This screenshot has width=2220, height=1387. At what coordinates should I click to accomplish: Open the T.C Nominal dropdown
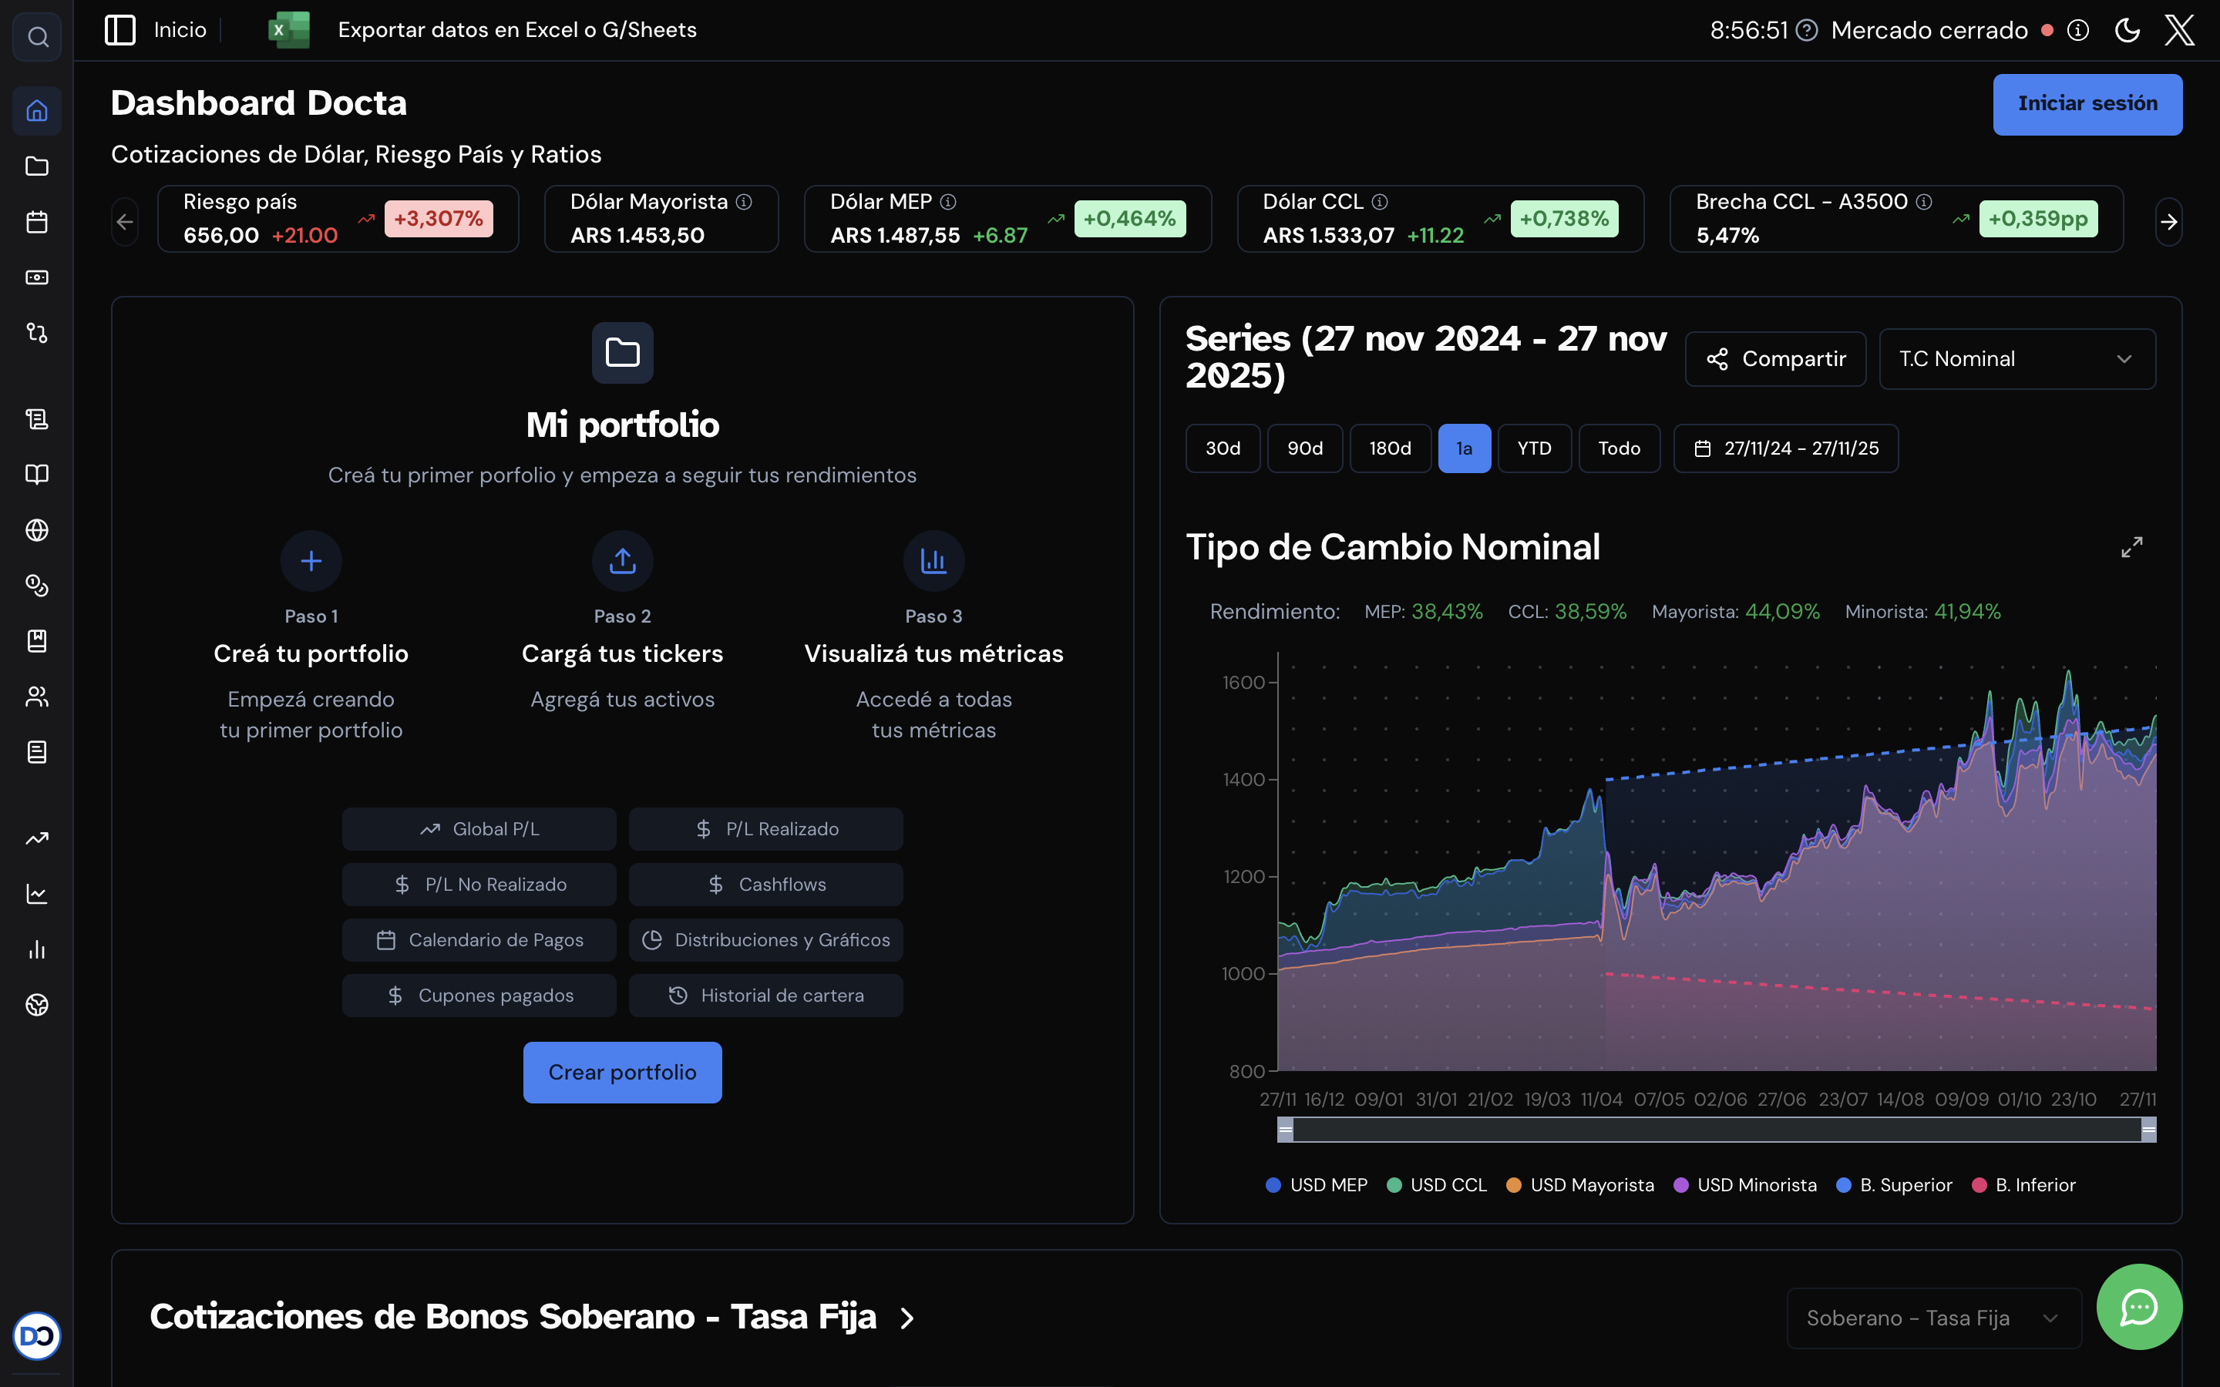pyautogui.click(x=2017, y=358)
